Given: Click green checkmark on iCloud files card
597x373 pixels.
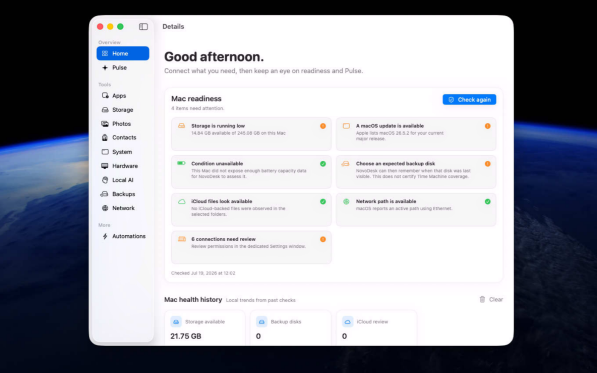Looking at the screenshot, I should (x=323, y=202).
